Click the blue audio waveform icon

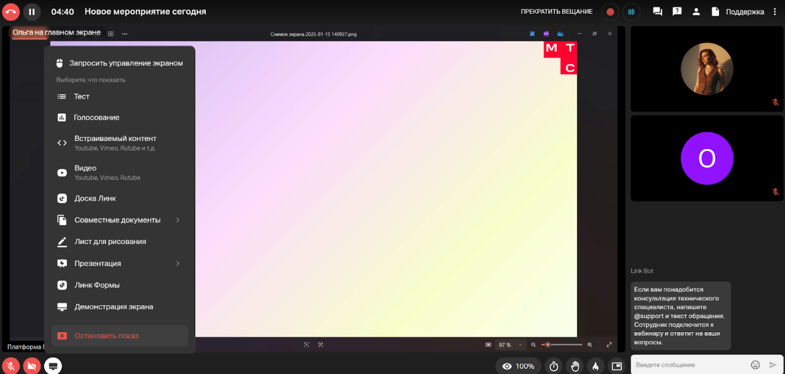[631, 12]
